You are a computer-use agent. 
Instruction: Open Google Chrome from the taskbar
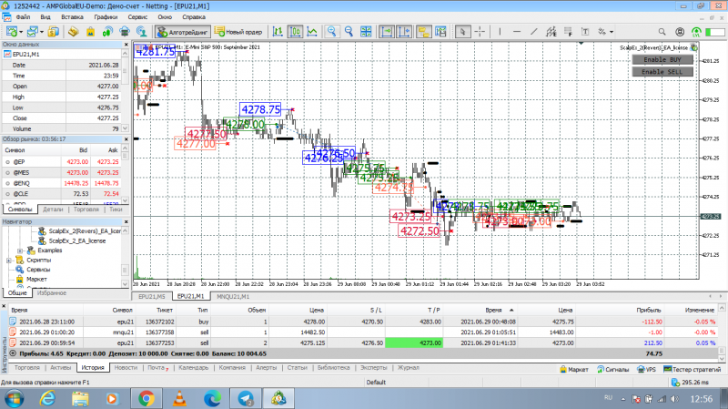point(147,399)
